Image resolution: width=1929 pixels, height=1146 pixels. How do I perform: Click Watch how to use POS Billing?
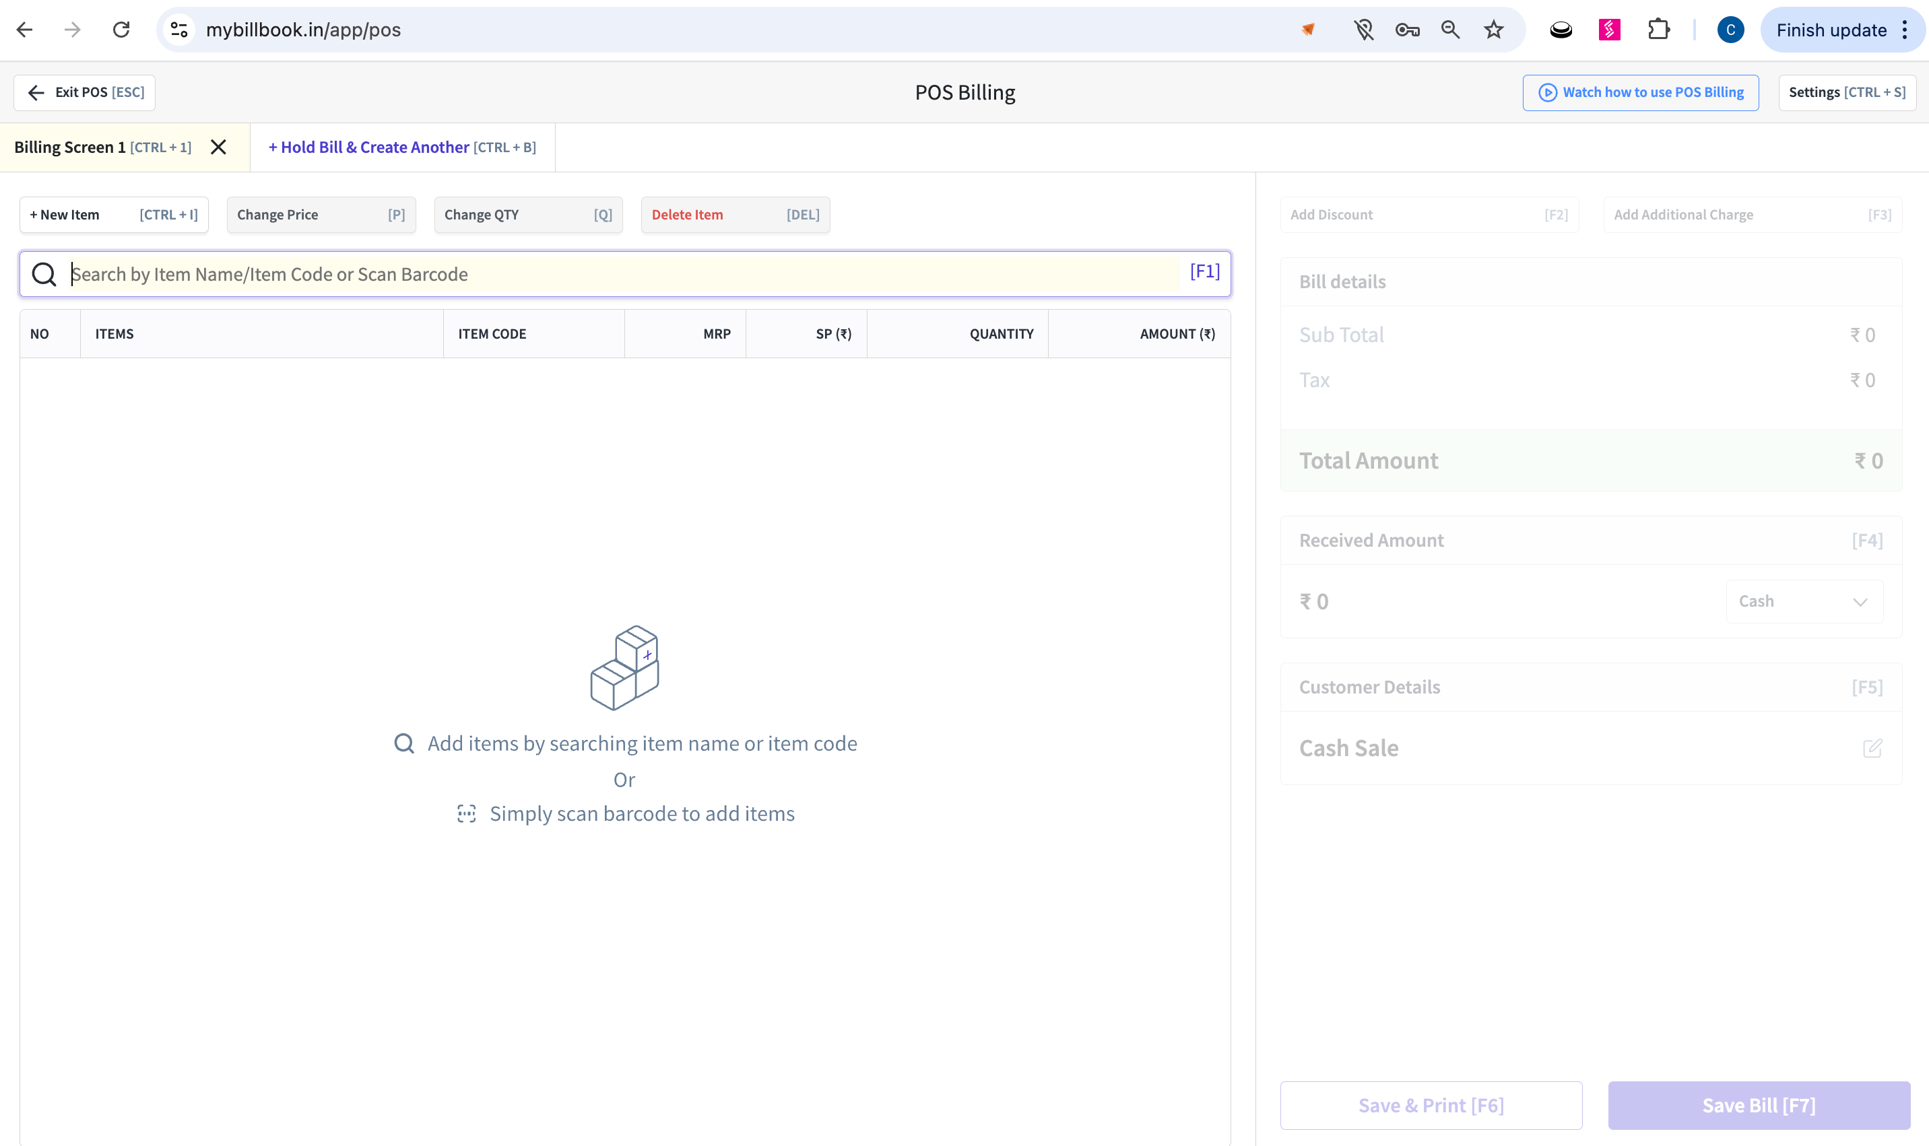tap(1640, 92)
